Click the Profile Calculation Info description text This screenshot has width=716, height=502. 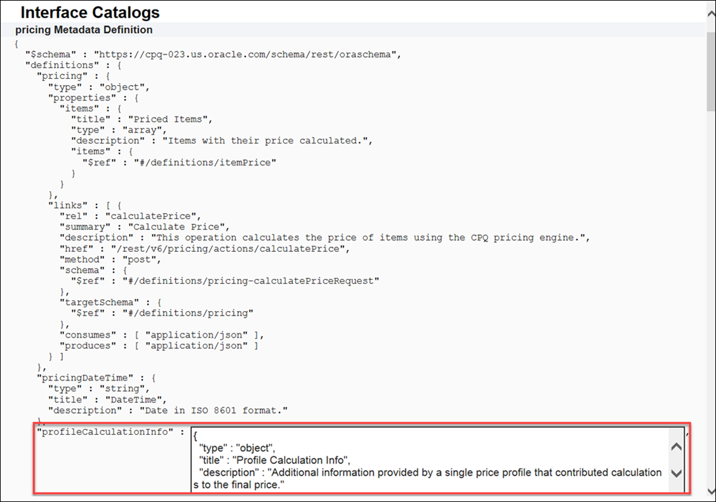click(425, 472)
